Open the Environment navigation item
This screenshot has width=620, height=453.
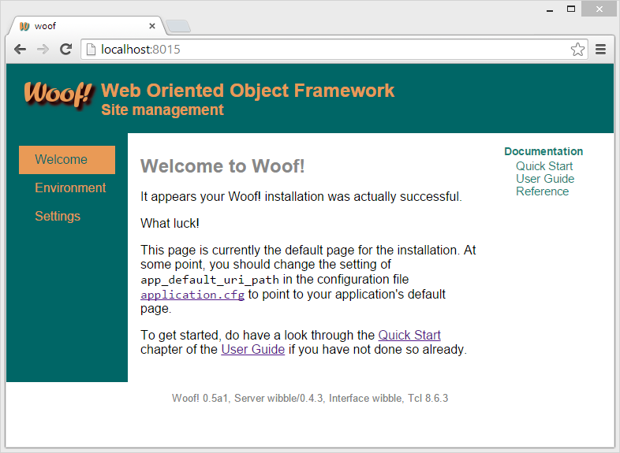click(70, 188)
